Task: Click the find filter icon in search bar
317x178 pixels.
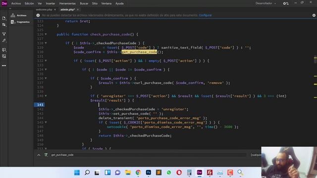Action: [x=46, y=155]
